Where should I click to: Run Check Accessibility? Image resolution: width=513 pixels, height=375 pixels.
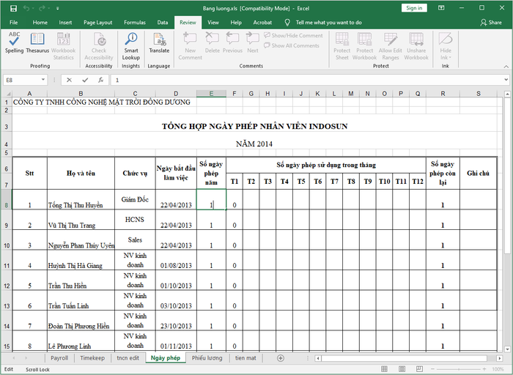click(99, 46)
